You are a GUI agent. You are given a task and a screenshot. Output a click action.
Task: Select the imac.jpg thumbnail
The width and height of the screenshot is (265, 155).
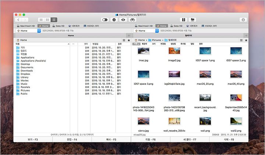(144, 51)
